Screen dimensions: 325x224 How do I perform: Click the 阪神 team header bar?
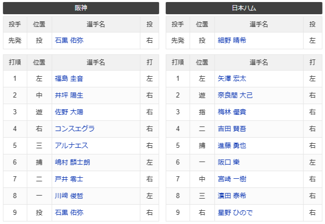[81, 8]
